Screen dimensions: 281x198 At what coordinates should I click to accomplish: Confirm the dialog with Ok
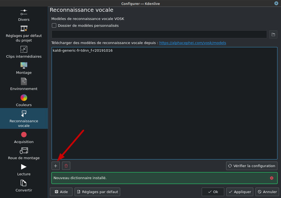(x=213, y=192)
